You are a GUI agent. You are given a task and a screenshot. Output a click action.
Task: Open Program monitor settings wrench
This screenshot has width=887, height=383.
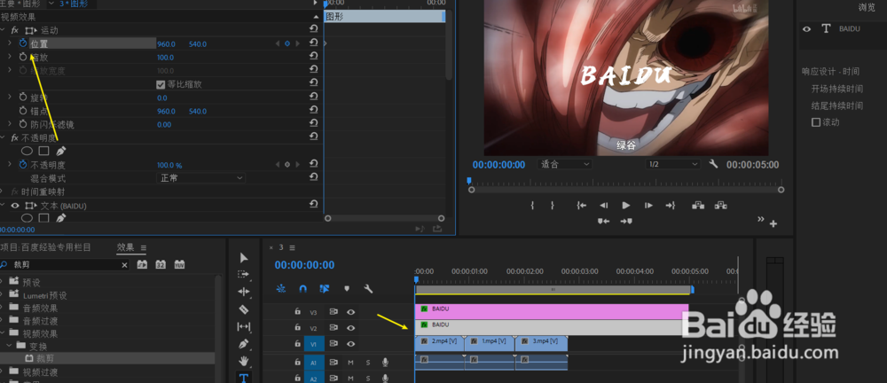(x=713, y=164)
